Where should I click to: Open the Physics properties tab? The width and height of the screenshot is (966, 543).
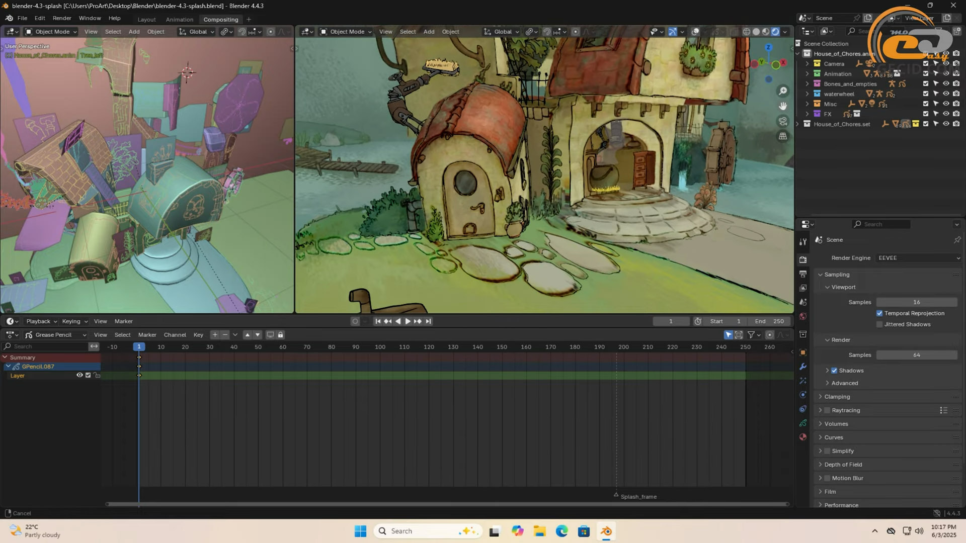pyautogui.click(x=803, y=395)
